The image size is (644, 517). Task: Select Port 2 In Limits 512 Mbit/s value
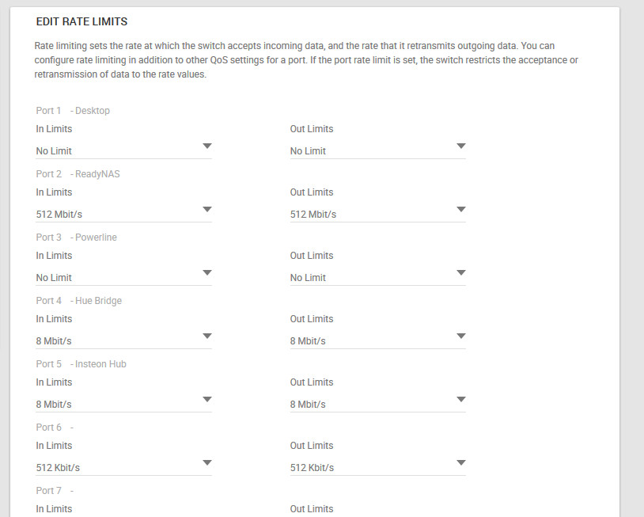click(x=59, y=215)
